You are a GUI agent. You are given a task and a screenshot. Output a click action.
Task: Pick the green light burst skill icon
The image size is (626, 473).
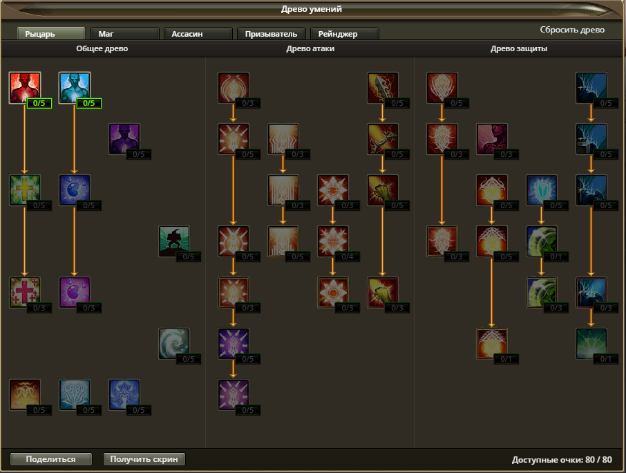tap(591, 344)
